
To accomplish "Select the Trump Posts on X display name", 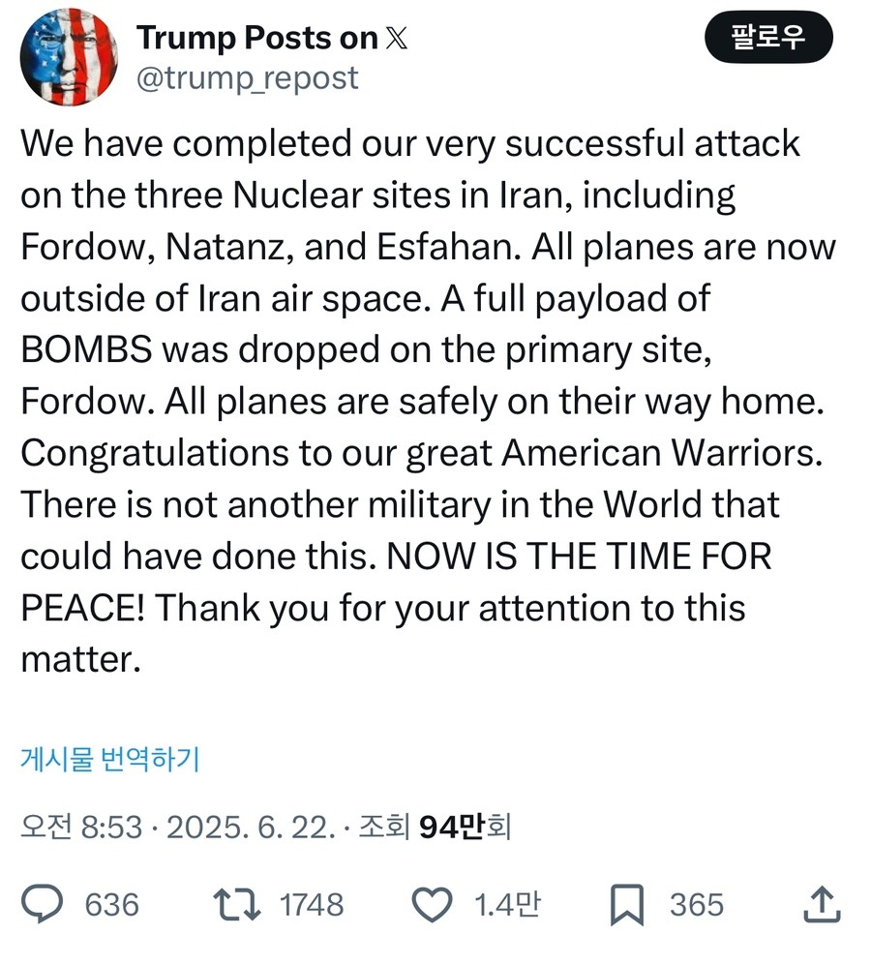I will point(258,37).
